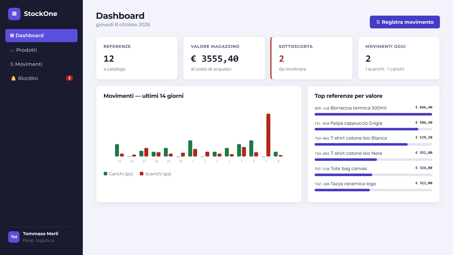
Task: Click the red Riordini badge showing 2
Action: (x=69, y=78)
